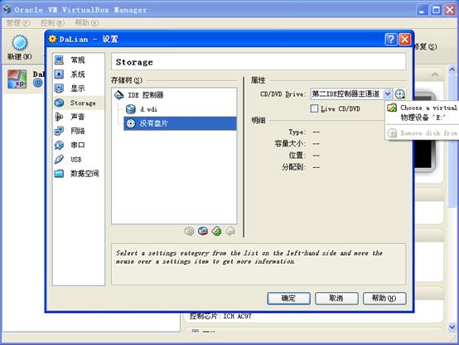The height and width of the screenshot is (345, 459).
Task: Open the CD/DVD Drive channel dropdown
Action: point(387,93)
